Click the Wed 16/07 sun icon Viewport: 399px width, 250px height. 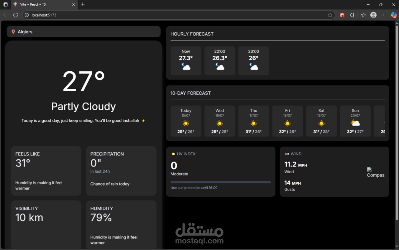pos(220,123)
